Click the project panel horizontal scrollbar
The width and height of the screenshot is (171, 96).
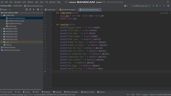pos(21,90)
